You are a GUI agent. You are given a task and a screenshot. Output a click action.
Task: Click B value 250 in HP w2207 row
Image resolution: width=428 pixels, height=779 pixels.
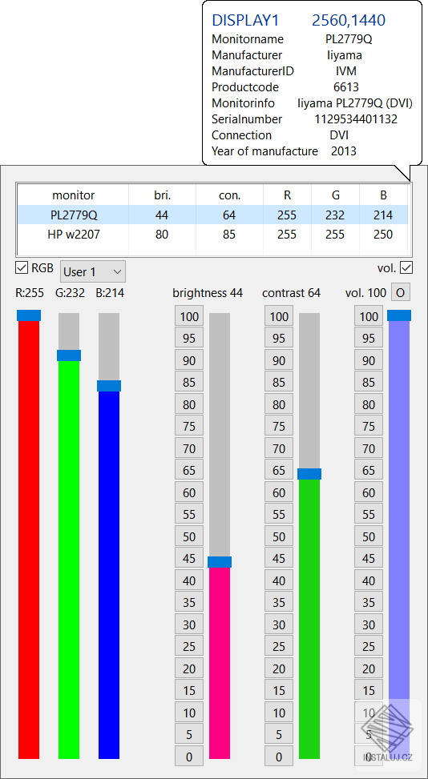(x=383, y=235)
